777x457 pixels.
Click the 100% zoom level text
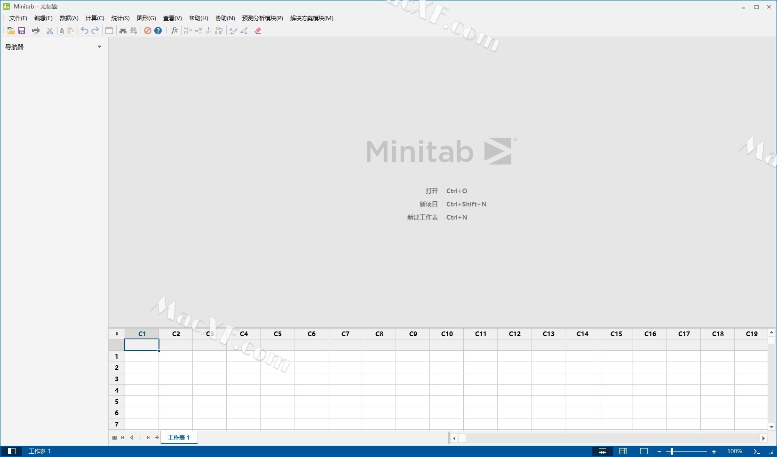tap(735, 451)
